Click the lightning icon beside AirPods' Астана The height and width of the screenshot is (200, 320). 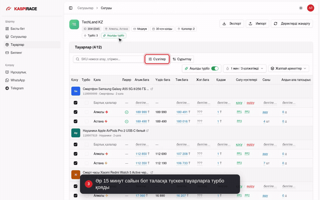pos(106,163)
